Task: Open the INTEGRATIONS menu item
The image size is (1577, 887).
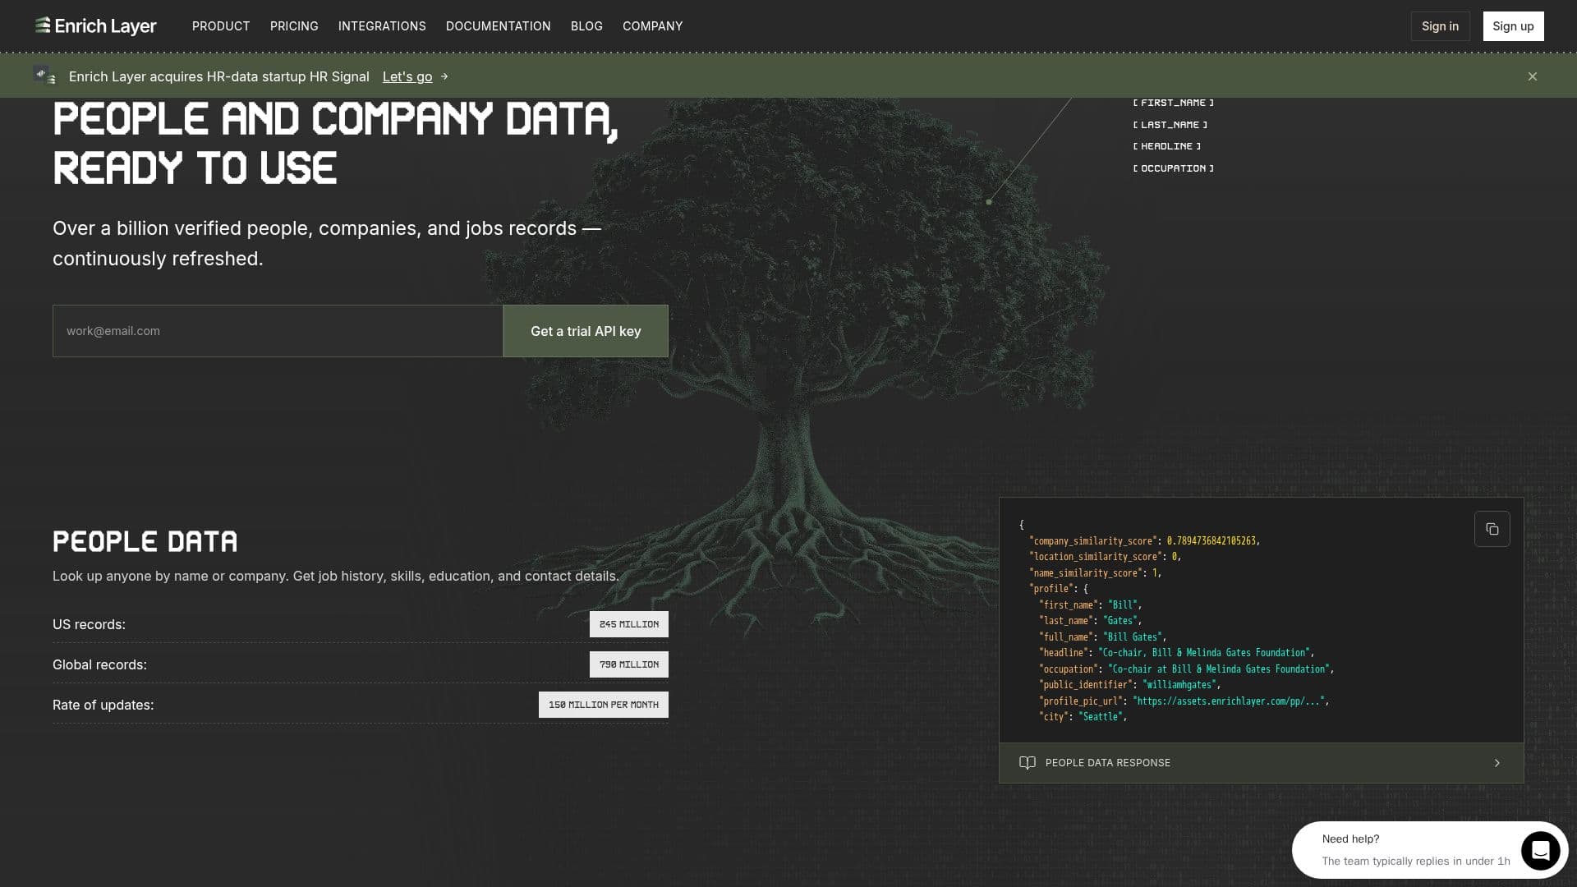Action: pyautogui.click(x=382, y=26)
